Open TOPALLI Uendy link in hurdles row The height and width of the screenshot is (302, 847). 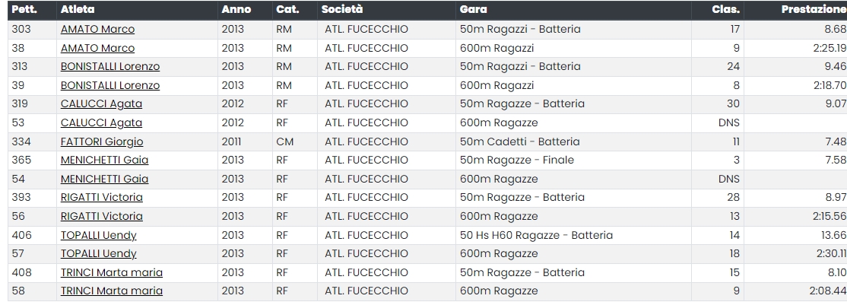(x=98, y=235)
